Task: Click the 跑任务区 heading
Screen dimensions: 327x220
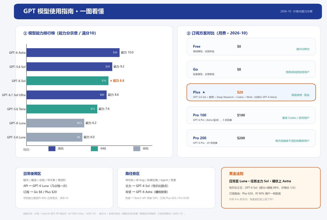Action: (133, 173)
